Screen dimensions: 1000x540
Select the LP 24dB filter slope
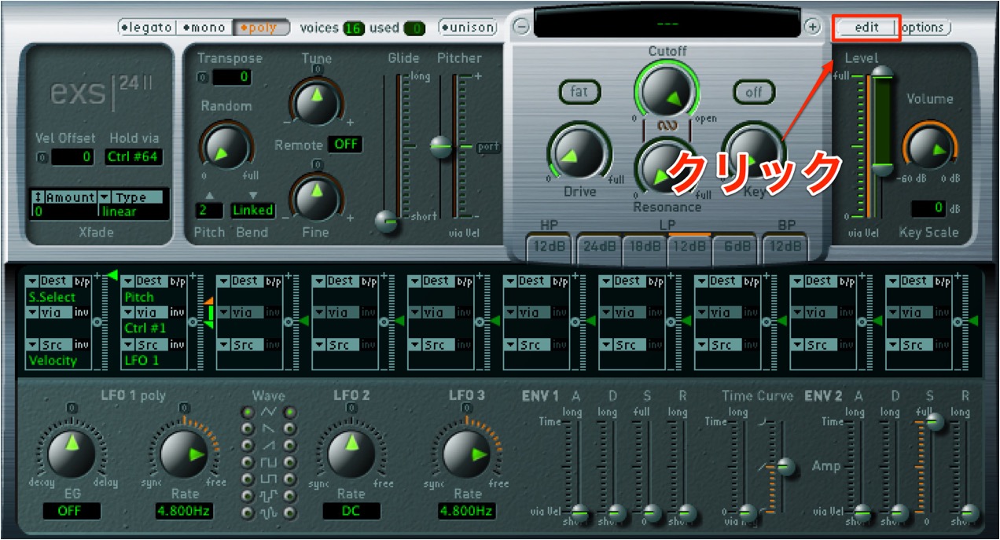tap(598, 246)
